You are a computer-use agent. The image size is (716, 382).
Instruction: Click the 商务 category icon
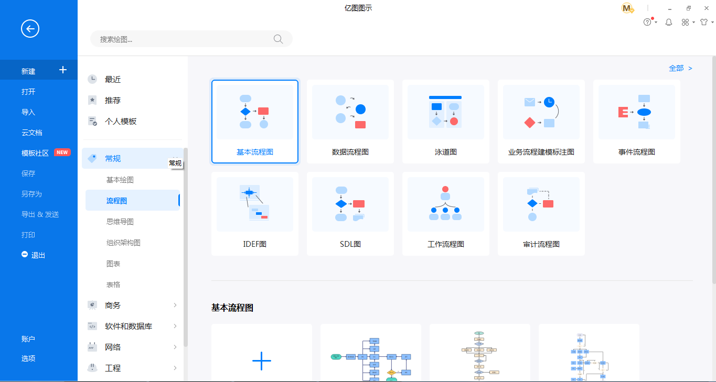pyautogui.click(x=92, y=305)
